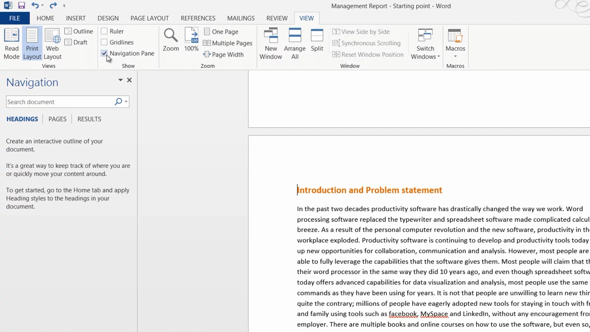Open the Undo history dropdown arrow
This screenshot has height=332, width=590.
(x=42, y=5)
